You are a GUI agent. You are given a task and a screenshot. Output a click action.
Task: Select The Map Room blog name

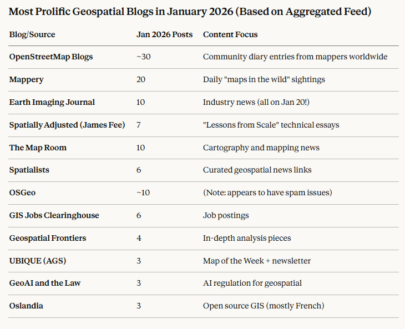[38, 148]
